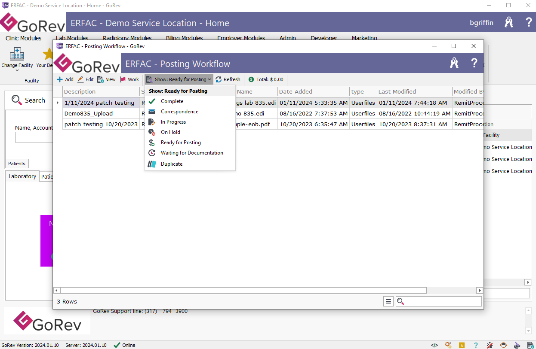Click the Server: 2024.01.10 status text

pos(86,345)
